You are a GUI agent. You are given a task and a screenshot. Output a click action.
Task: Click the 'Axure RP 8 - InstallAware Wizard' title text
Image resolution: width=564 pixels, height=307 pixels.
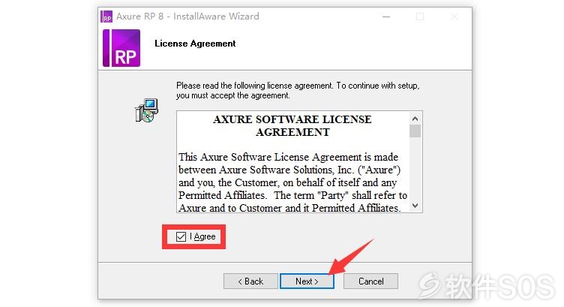pyautogui.click(x=187, y=17)
